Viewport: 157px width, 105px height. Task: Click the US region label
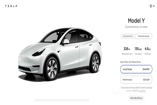coord(154,6)
